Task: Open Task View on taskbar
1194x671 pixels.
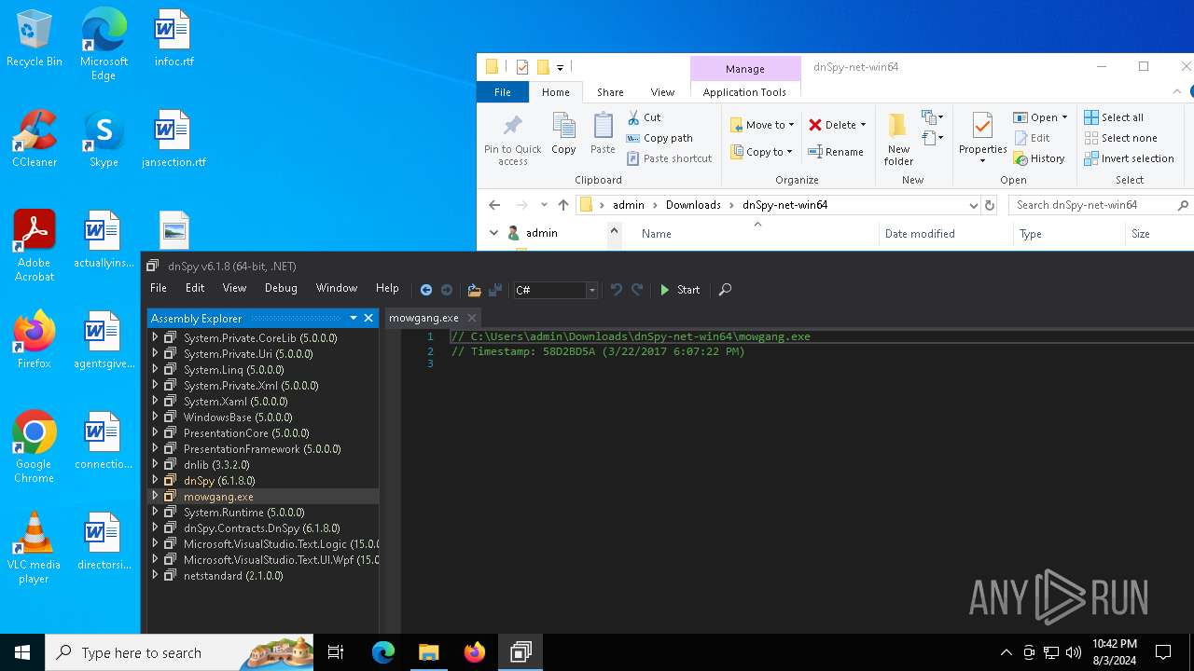Action: (x=337, y=652)
